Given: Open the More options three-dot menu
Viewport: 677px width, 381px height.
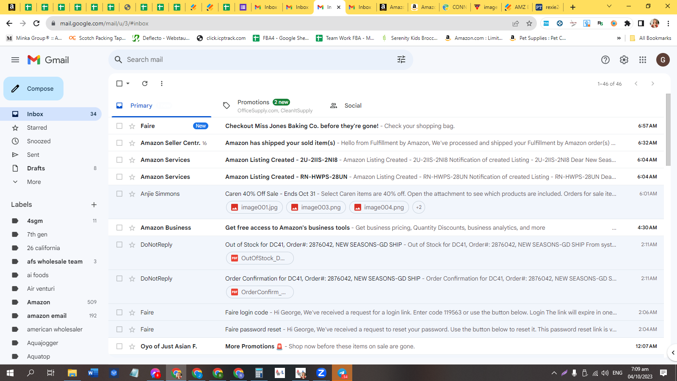Looking at the screenshot, I should pos(162,83).
